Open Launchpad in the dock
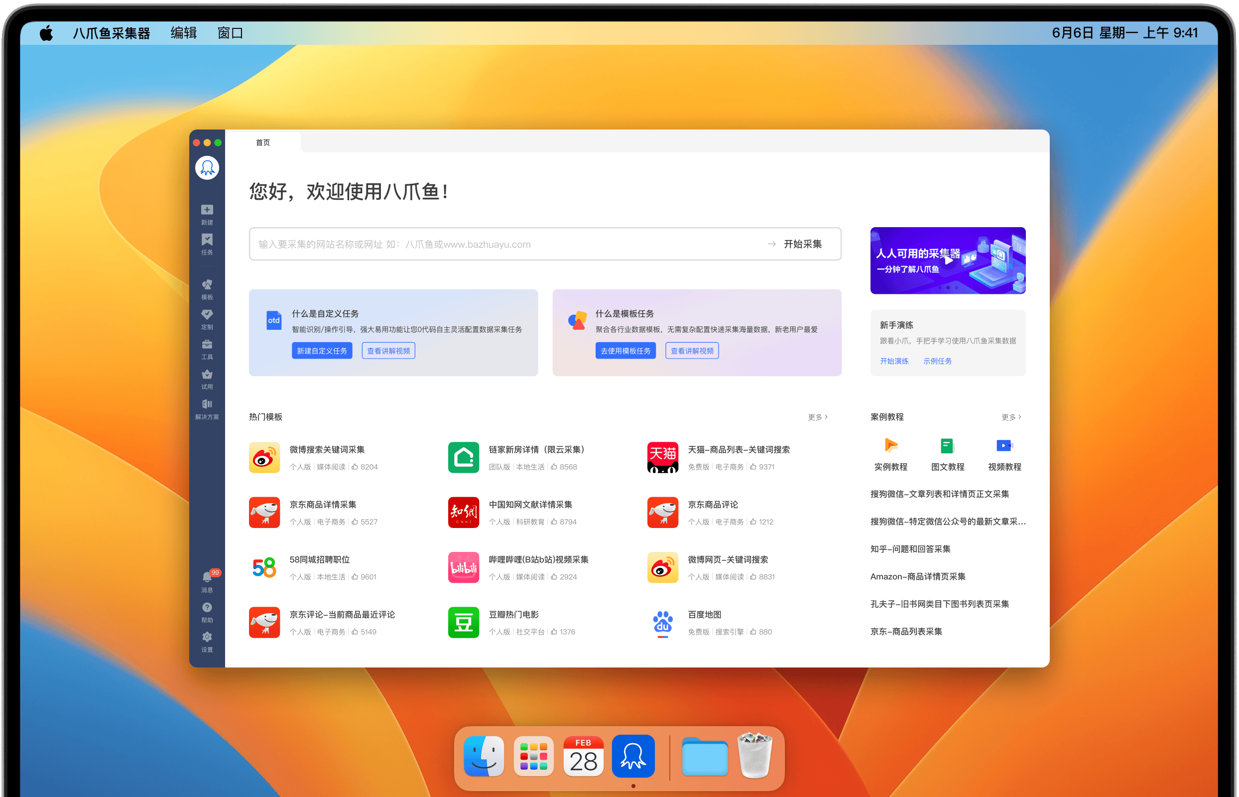Viewport: 1239px width, 797px height. (x=534, y=756)
